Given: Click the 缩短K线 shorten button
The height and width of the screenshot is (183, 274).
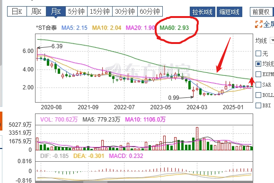Looking at the screenshot, I should 229,12.
